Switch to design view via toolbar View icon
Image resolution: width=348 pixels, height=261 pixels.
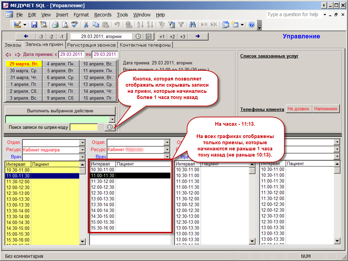[17, 24]
